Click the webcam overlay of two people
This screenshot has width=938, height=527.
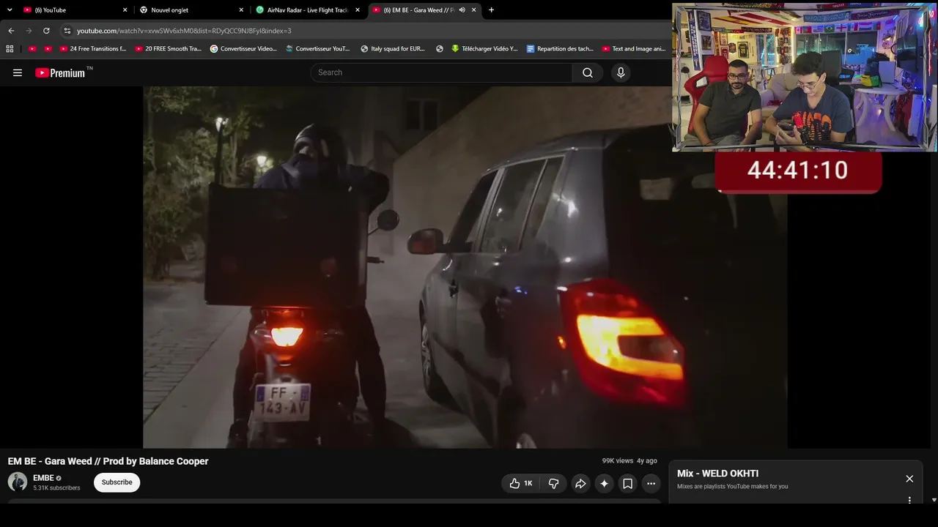[804, 78]
